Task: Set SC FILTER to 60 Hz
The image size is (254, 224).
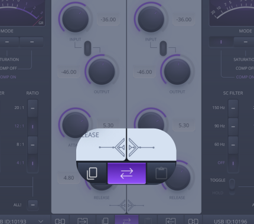Action: pyautogui.click(x=233, y=145)
